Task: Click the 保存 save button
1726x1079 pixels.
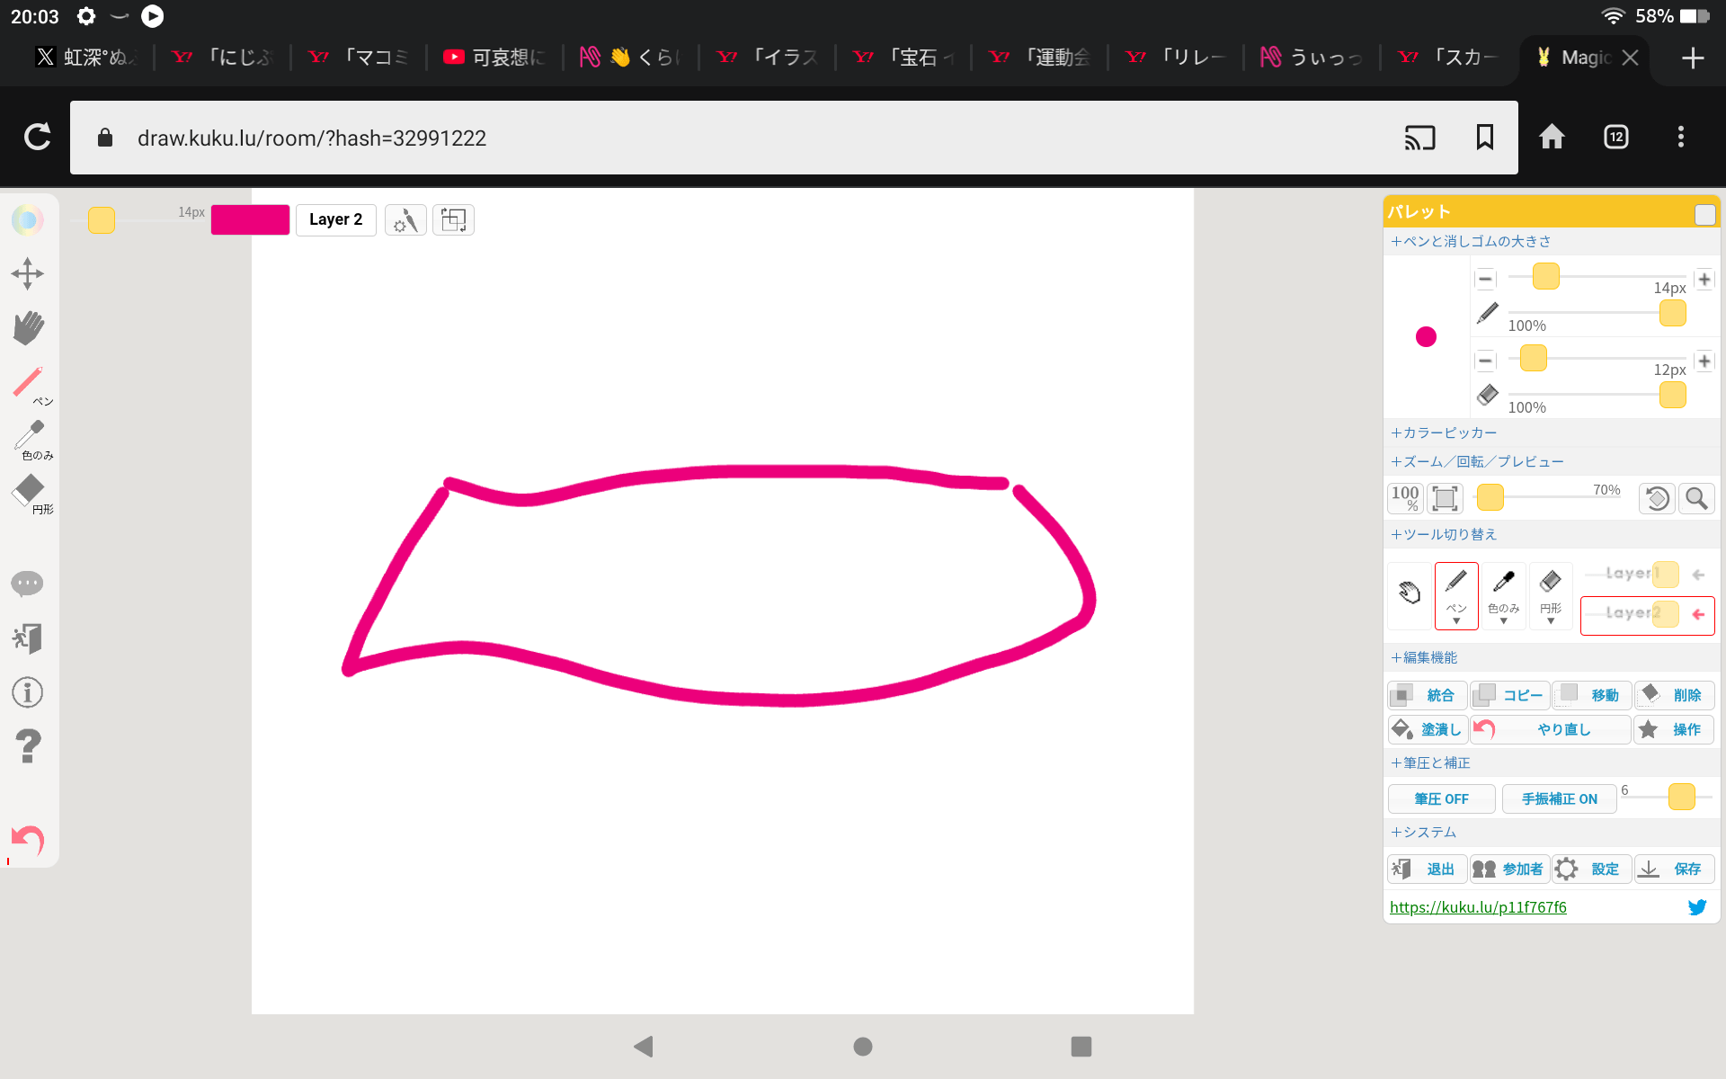Action: click(x=1674, y=869)
